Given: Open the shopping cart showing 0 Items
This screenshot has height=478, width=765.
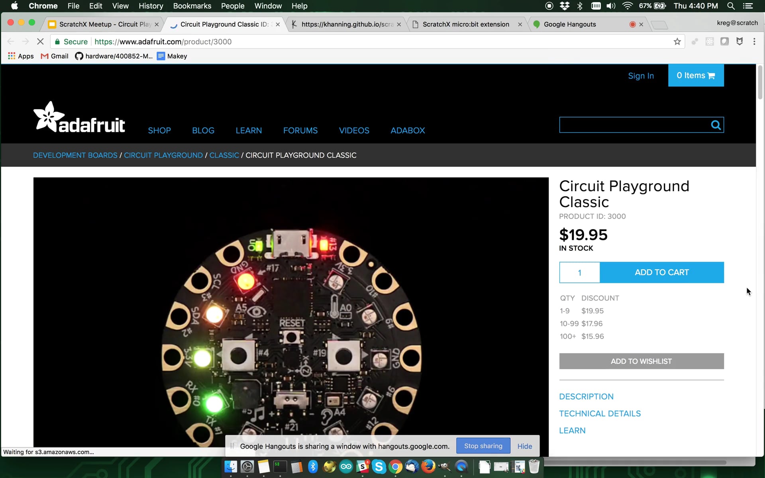Looking at the screenshot, I should tap(696, 75).
